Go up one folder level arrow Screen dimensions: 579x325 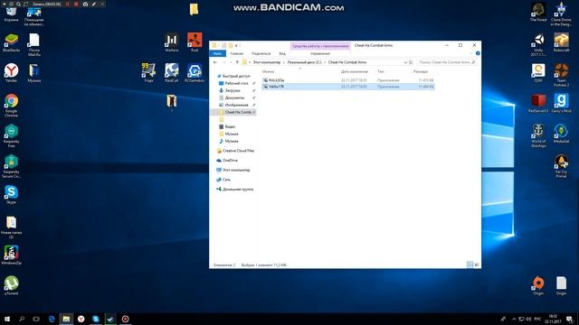(x=237, y=62)
